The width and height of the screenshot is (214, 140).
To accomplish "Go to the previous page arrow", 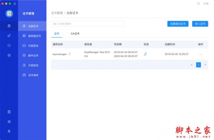I will (x=192, y=65).
